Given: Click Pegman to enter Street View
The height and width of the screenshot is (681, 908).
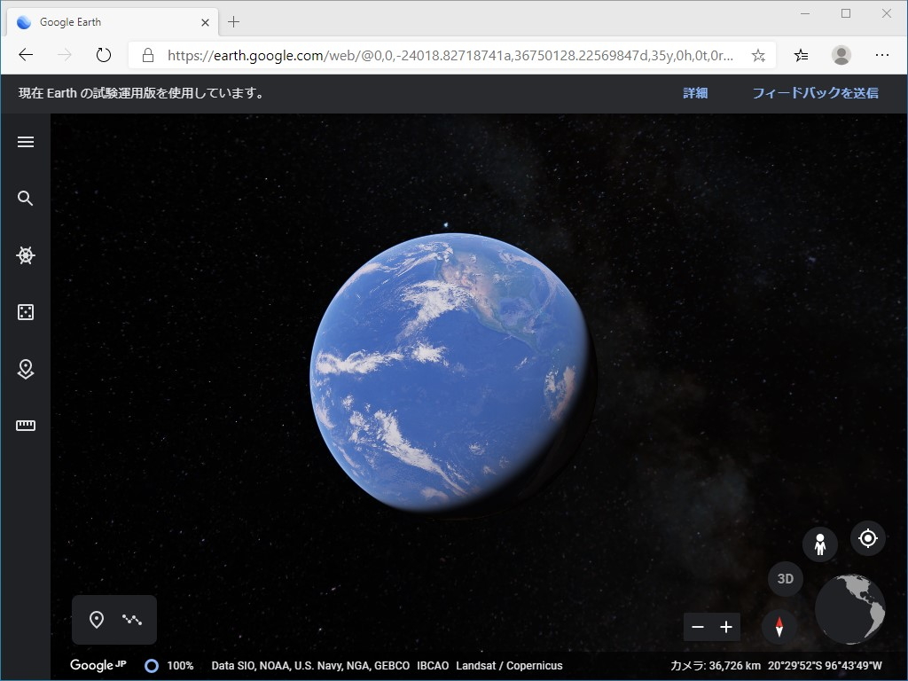Looking at the screenshot, I should [x=819, y=544].
